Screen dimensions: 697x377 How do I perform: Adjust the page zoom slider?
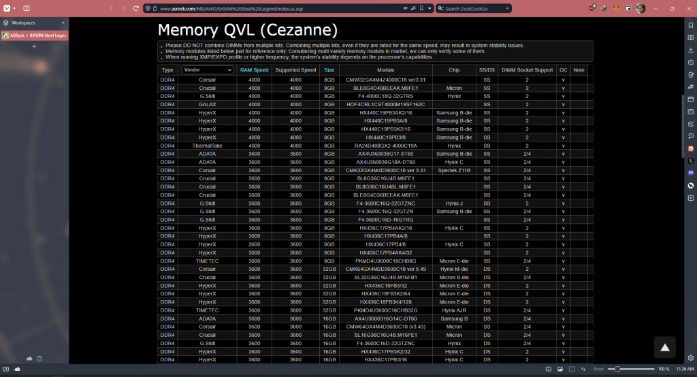point(617,369)
